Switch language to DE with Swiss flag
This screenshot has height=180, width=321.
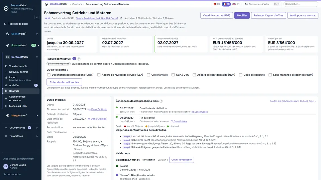217,4
